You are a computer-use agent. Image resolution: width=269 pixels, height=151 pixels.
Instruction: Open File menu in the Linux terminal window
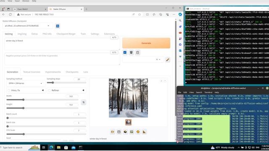(179, 92)
